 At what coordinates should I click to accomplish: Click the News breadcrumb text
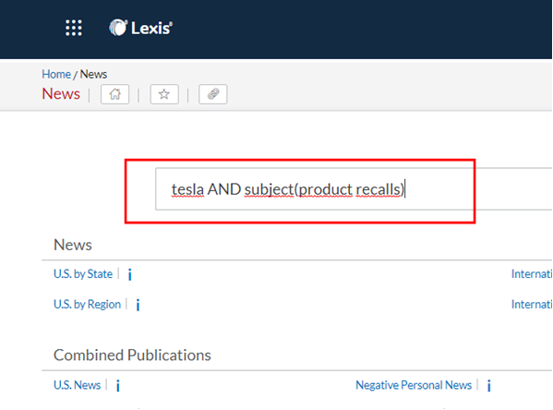93,74
